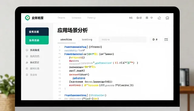
Task: Toggle the list view icon right of search
Action: point(166,40)
